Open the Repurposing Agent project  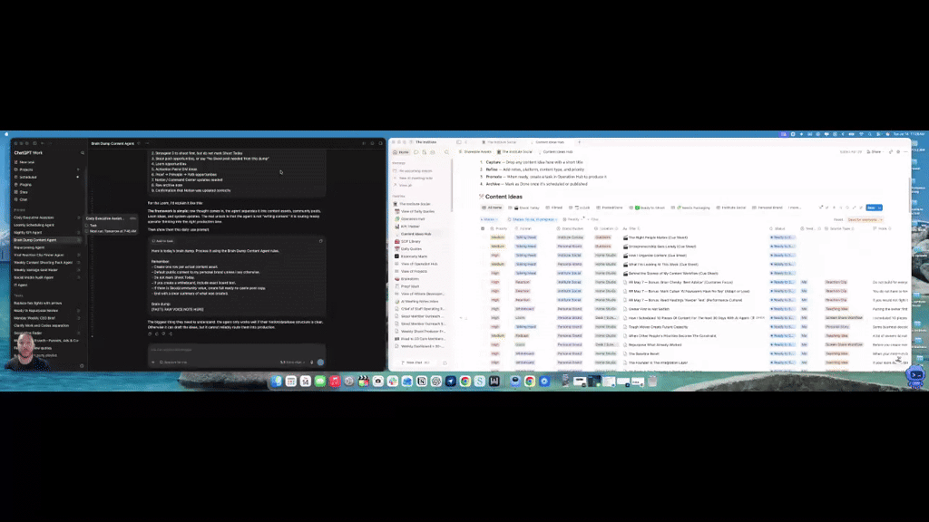(29, 247)
